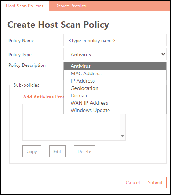This screenshot has height=195, width=171.
Task: Click the Policy Type combo box field
Action: (x=115, y=54)
